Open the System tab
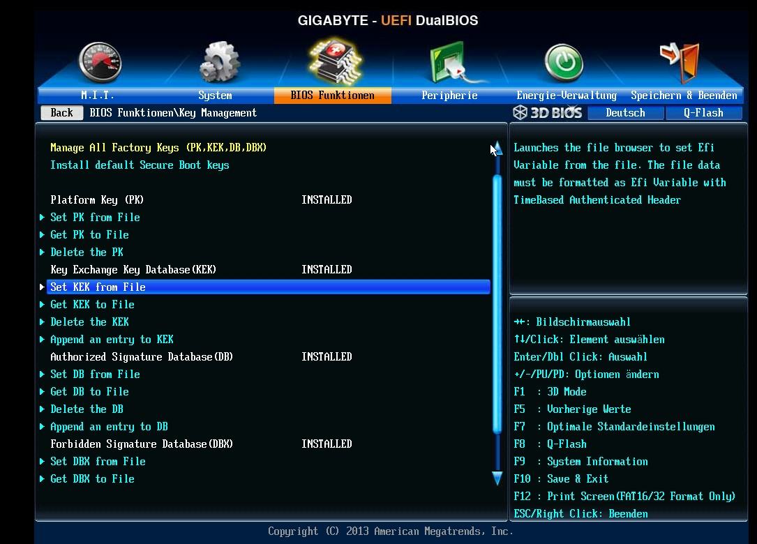757x544 pixels. [x=216, y=95]
